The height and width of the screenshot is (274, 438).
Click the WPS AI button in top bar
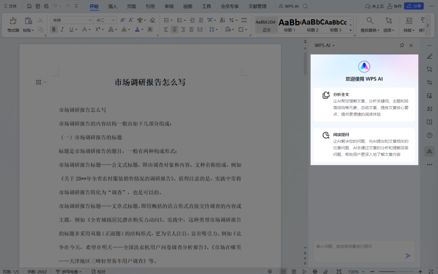click(289, 6)
